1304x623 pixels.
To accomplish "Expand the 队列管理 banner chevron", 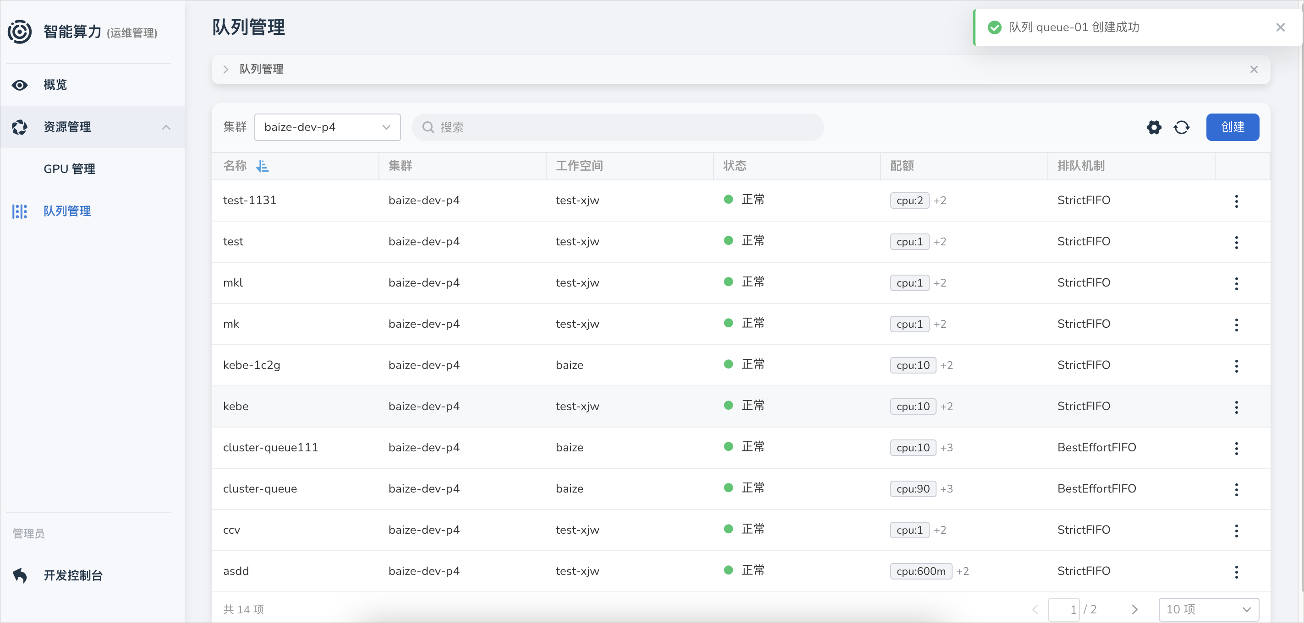I will click(226, 69).
